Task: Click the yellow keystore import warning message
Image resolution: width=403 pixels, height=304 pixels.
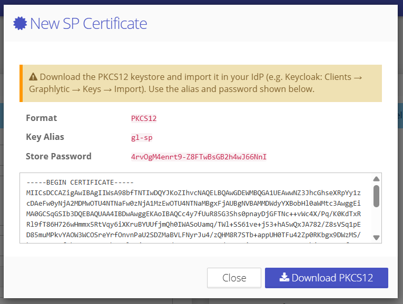Action: coord(201,84)
